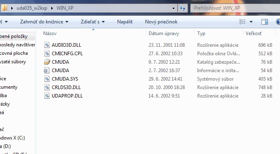Image resolution: width=280 pixels, height=154 pixels.
Task: Select the libraries heading in the sidebar
Action: [x=3, y=79]
